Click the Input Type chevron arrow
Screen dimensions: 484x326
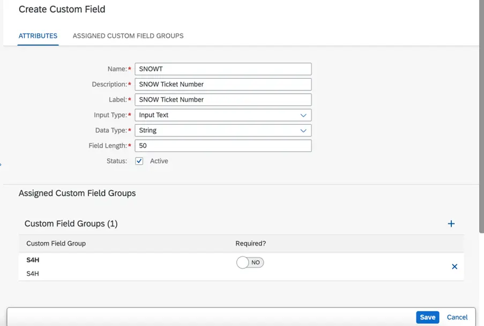tap(303, 115)
